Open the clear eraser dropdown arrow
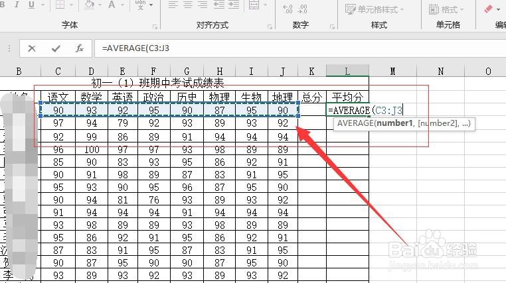The width and height of the screenshot is (506, 283). pyautogui.click(x=498, y=9)
